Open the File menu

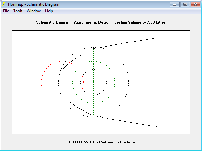point(6,11)
